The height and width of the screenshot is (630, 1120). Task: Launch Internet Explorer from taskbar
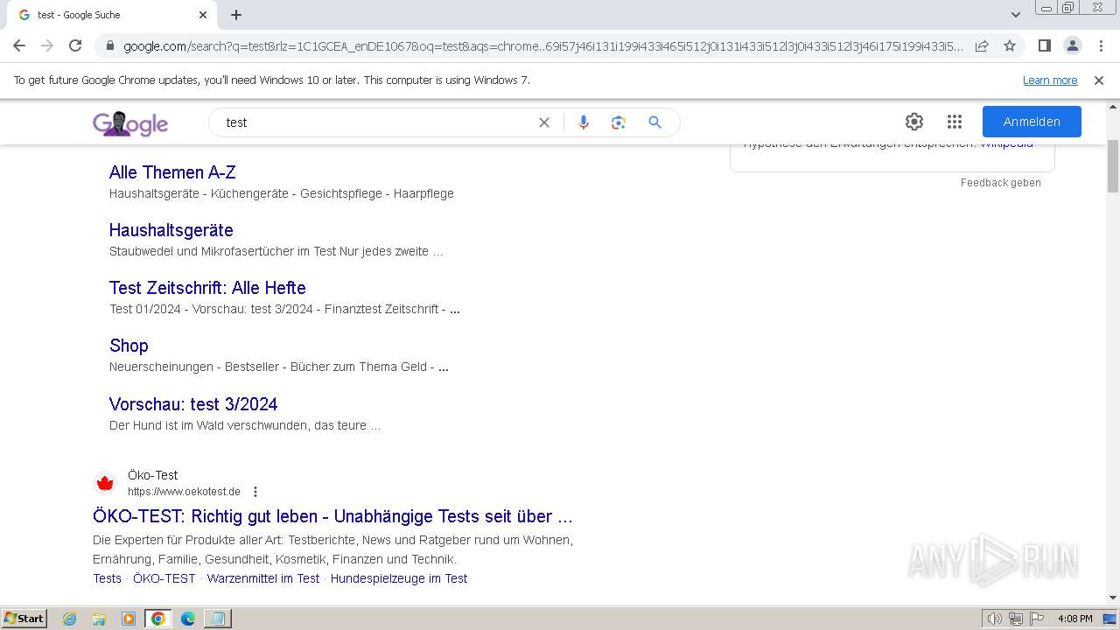pos(70,619)
